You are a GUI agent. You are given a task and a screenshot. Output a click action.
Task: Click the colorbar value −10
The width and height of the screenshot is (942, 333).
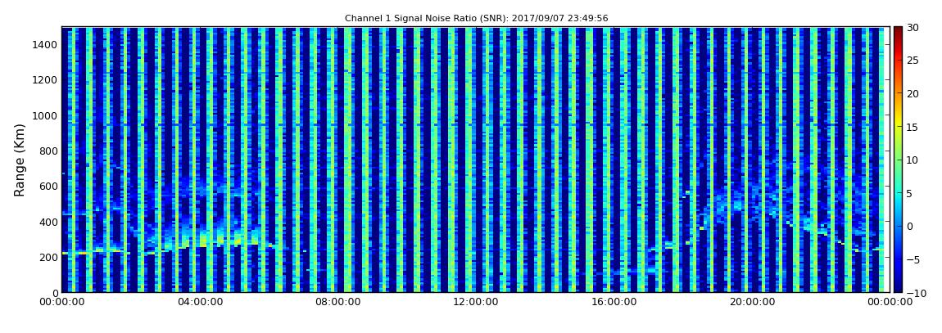tap(915, 292)
